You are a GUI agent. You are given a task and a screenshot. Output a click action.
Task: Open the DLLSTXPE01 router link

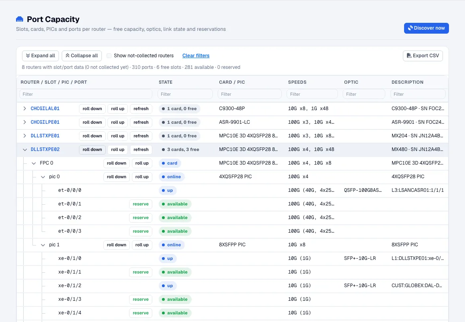click(x=45, y=136)
